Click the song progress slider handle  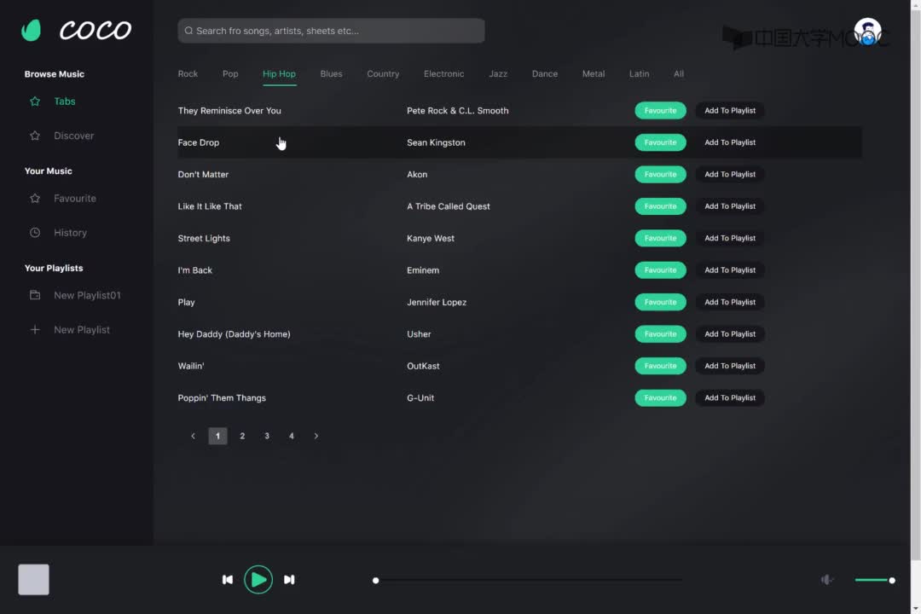(x=376, y=581)
